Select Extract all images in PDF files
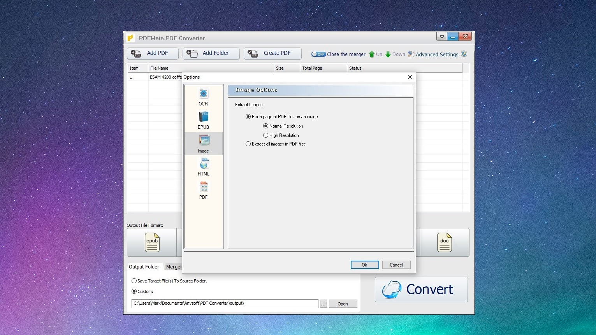The width and height of the screenshot is (596, 335). point(276,144)
